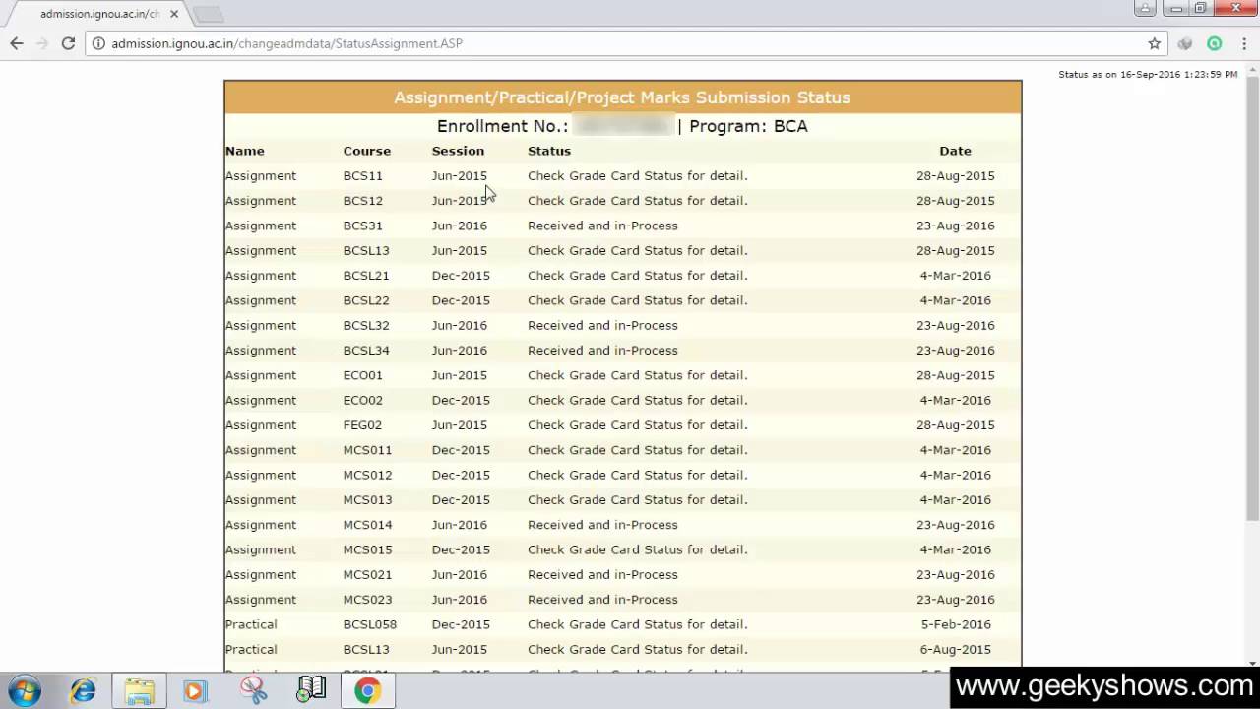The height and width of the screenshot is (709, 1260).
Task: Click the 'Status as on 16-Sep-2016' timestamp
Action: coord(1148,74)
